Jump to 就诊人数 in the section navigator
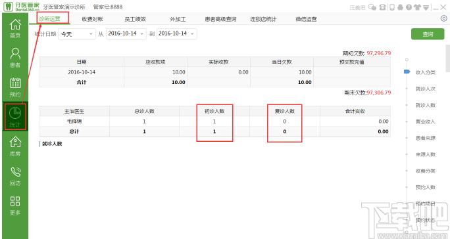 (x=425, y=105)
